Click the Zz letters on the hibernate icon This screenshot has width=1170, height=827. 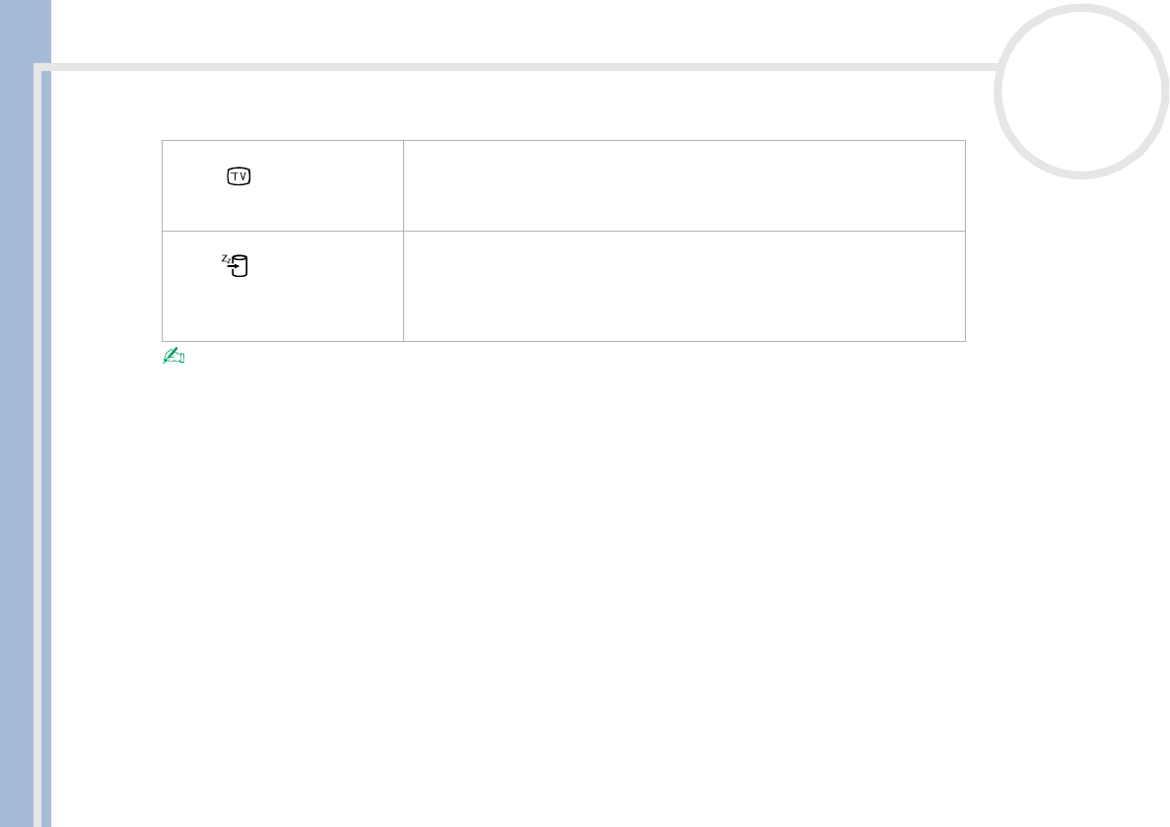(x=226, y=259)
